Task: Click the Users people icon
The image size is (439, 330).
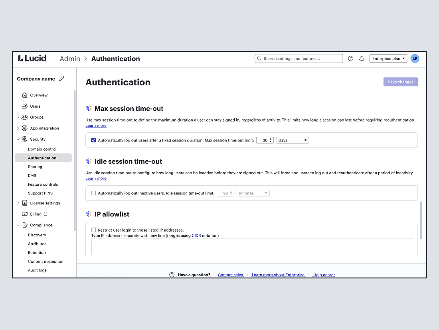Action: click(x=25, y=106)
